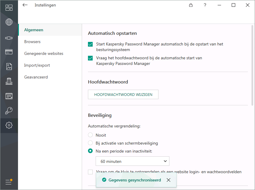Go back using the arrow beside Instellingen
Image resolution: width=255 pixels, height=190 pixels.
point(25,5)
